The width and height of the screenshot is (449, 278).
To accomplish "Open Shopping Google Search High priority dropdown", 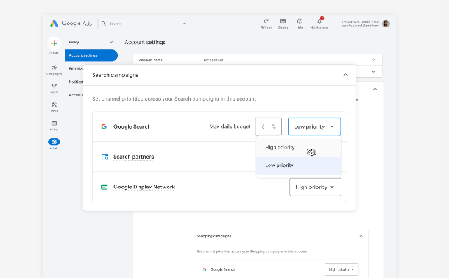I will (341, 269).
